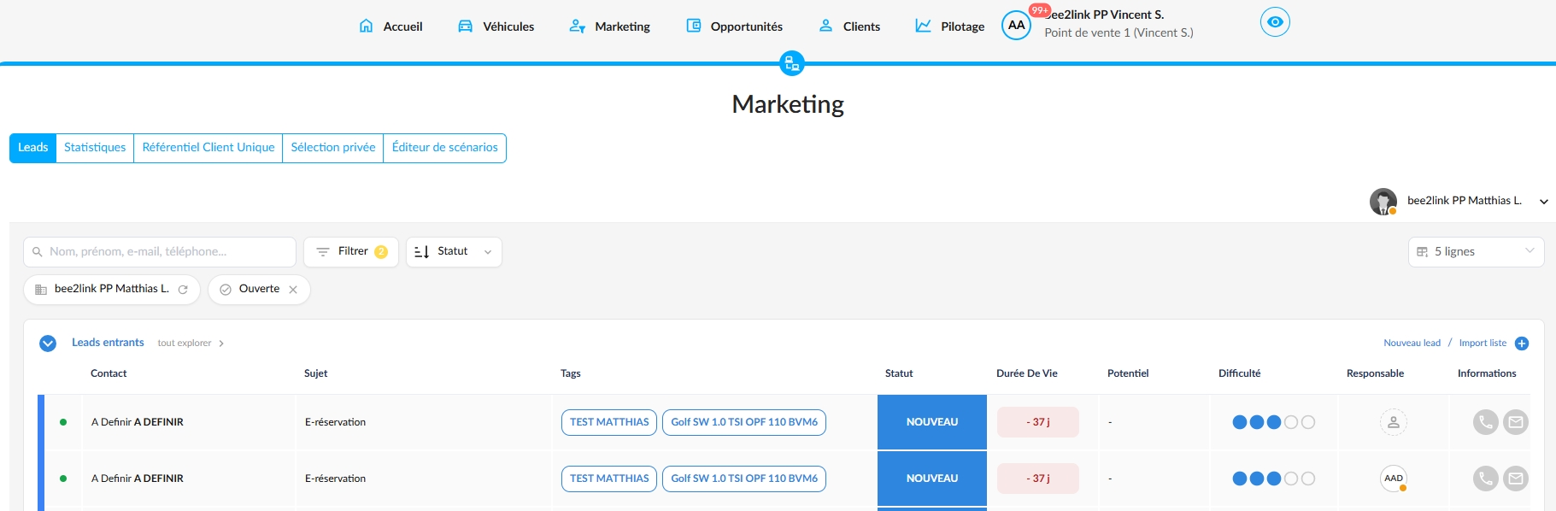Click the Nouveau lead link
This screenshot has width=1556, height=511.
(x=1412, y=344)
